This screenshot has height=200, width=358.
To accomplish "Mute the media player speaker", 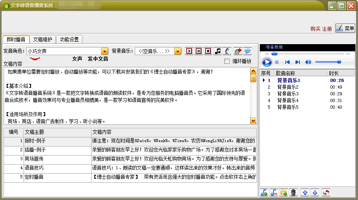I will coord(308,62).
